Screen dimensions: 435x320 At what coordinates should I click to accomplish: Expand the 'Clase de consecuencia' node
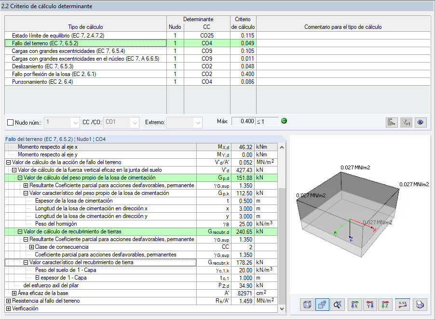(32, 247)
